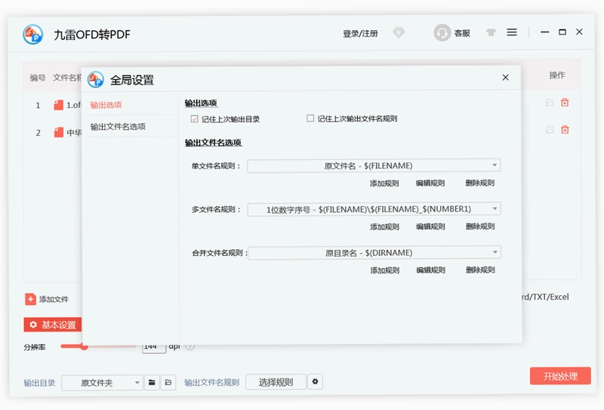Click the 编号 column header
Image resolution: width=604 pixels, height=410 pixels.
coord(38,78)
